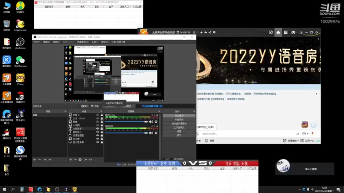The width and height of the screenshot is (344, 193).
Task: Open the QQ Music desktop icon
Action: pos(20,7)
